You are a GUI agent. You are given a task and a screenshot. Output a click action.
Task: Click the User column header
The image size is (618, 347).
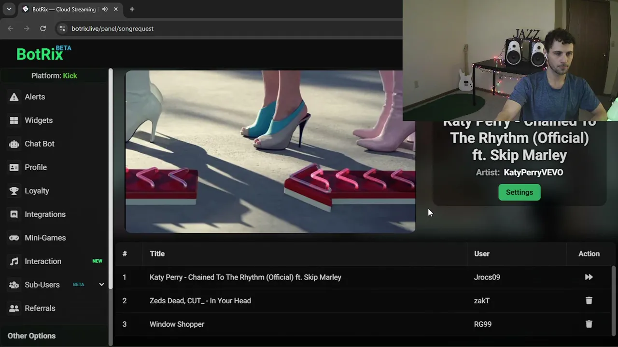482,254
